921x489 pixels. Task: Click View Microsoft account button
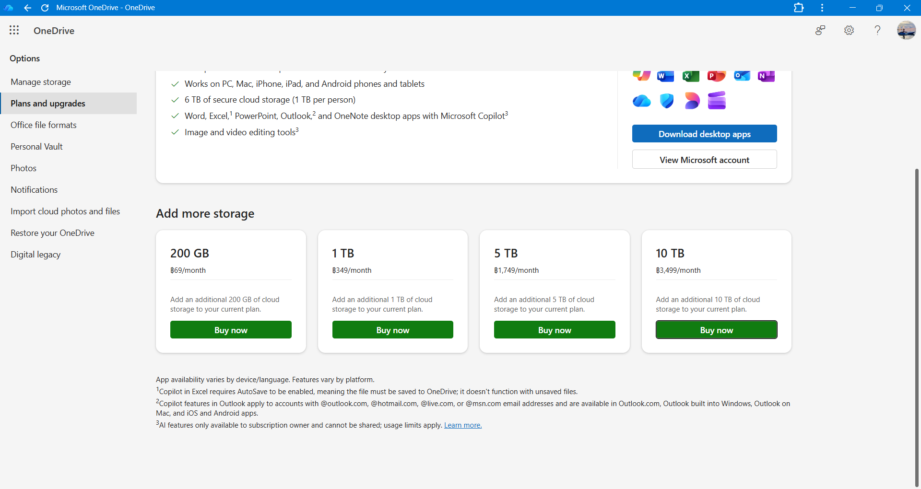704,160
